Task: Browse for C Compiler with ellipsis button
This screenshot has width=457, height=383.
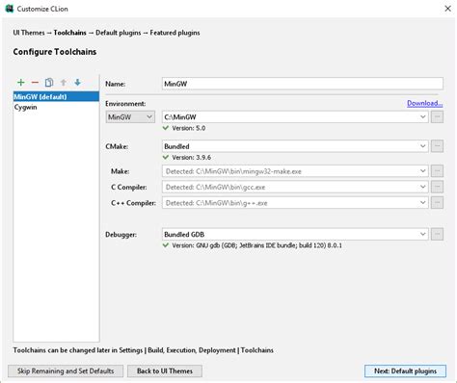Action: click(x=437, y=187)
